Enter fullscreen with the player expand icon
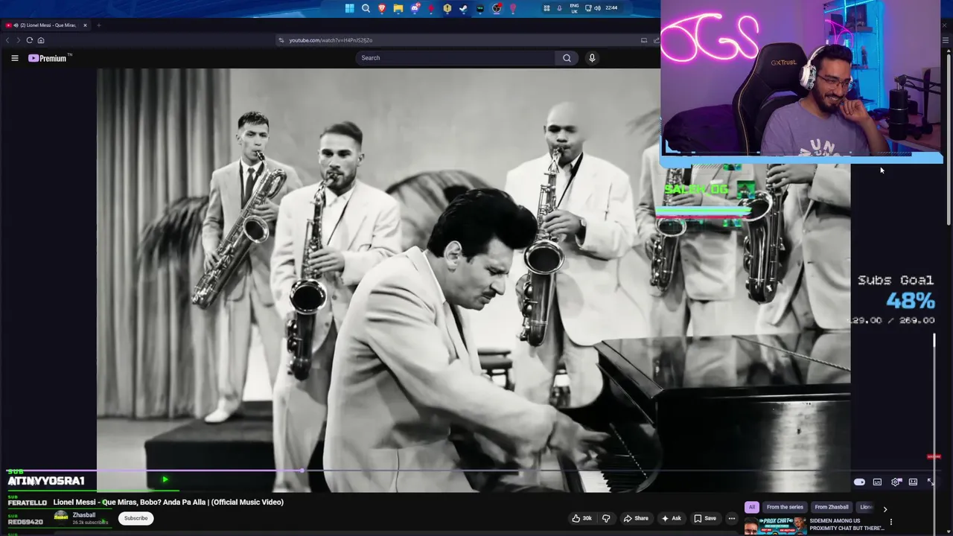 click(x=931, y=482)
